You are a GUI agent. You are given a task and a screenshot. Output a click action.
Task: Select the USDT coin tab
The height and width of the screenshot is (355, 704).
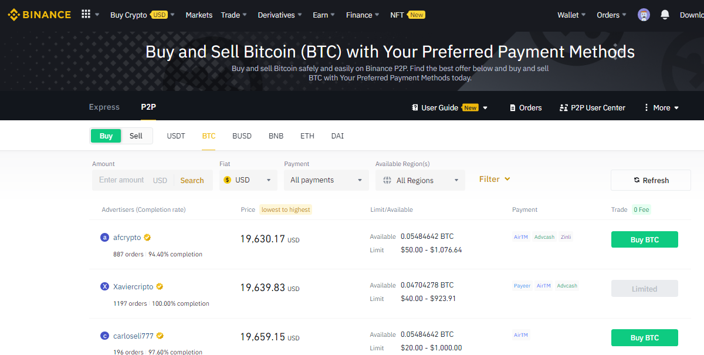176,136
